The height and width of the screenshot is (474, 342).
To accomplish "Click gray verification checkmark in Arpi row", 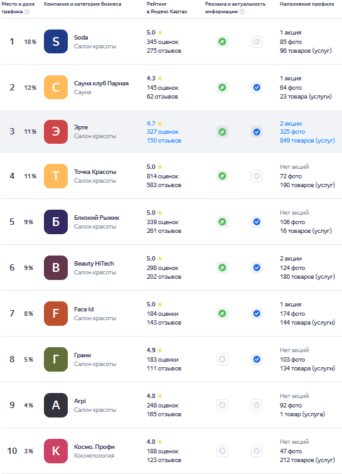I will pos(257,406).
